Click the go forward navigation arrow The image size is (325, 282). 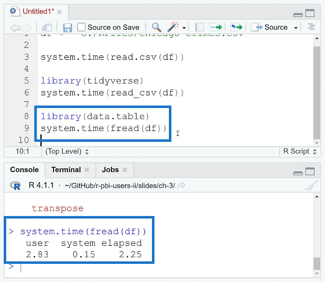pyautogui.click(x=26, y=28)
